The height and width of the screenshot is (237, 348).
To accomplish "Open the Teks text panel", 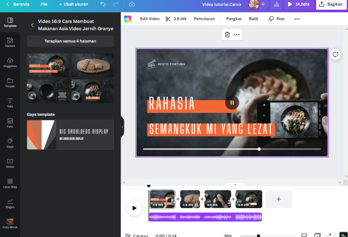I will (x=10, y=103).
